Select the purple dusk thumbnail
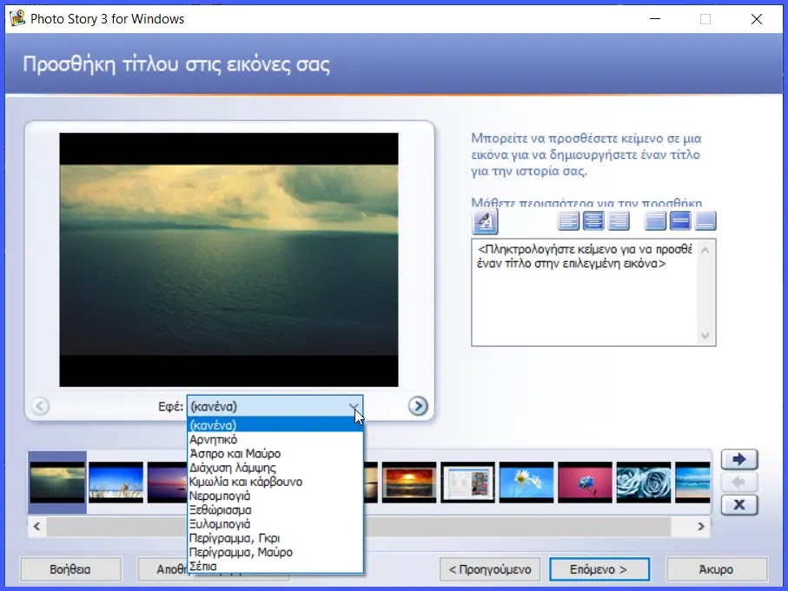Screen dimensions: 788x591 pyautogui.click(x=168, y=483)
